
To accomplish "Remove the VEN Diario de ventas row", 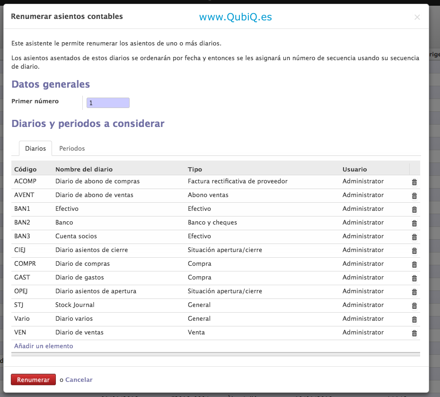I will coord(414,333).
